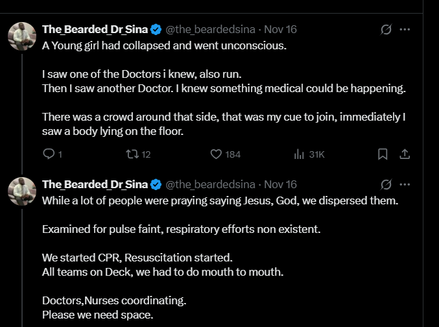The image size is (439, 327).
Task: Click @the_beardedsina handle on second tweet
Action: 211,184
